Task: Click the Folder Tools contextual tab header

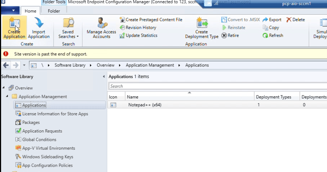Action: pyautogui.click(x=54, y=2)
